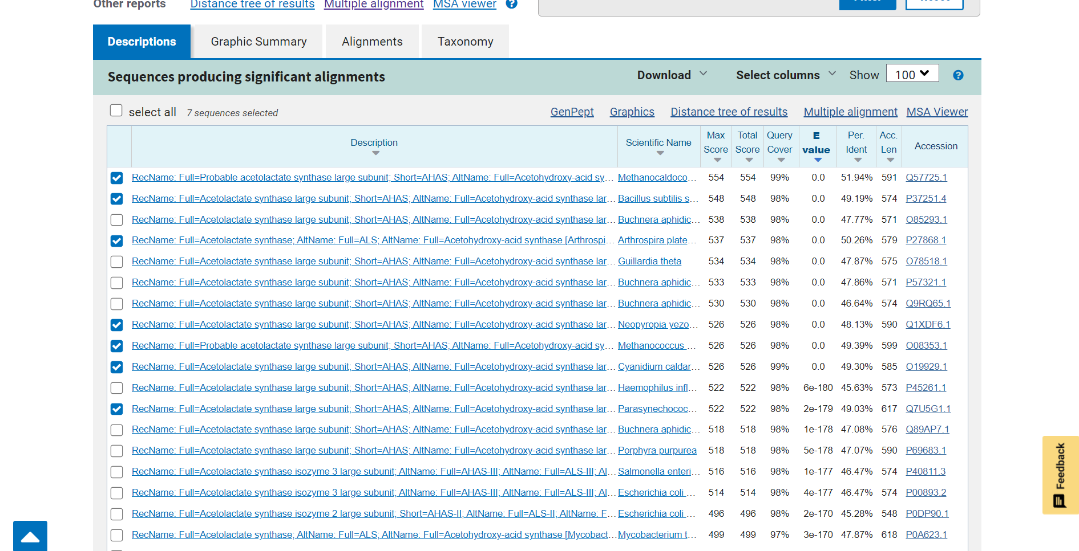Screen dimensions: 1079x551
Task: Open the Feedback side tab
Action: coord(1060,475)
